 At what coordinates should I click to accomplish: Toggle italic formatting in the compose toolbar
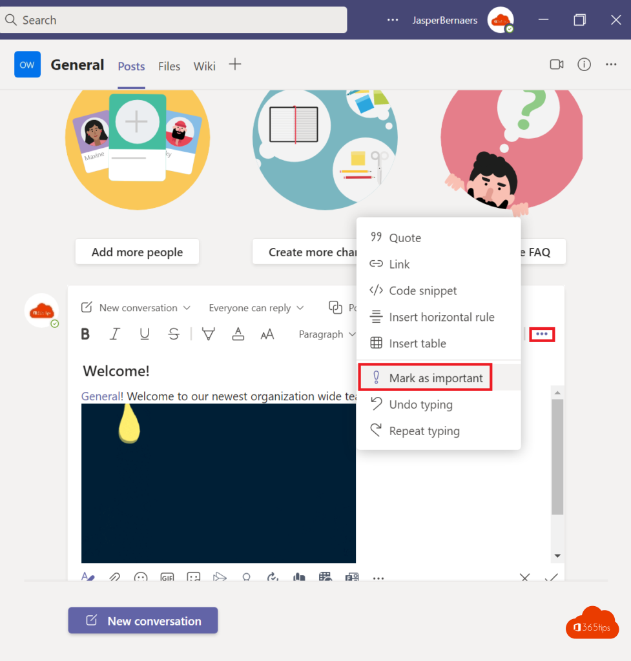(115, 334)
